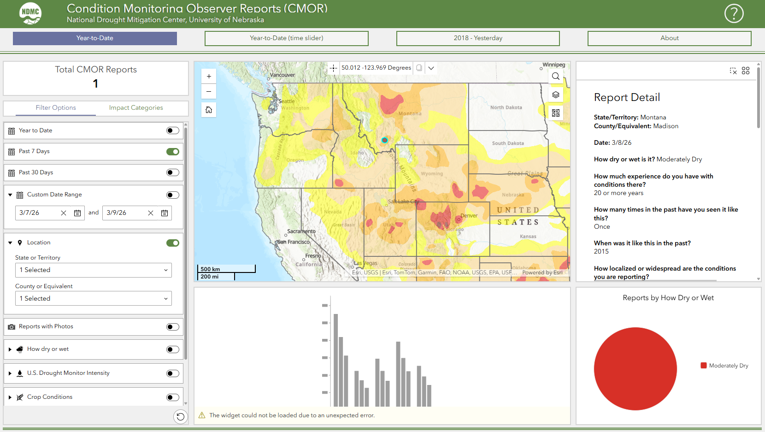Reset map to default home extent

point(209,110)
